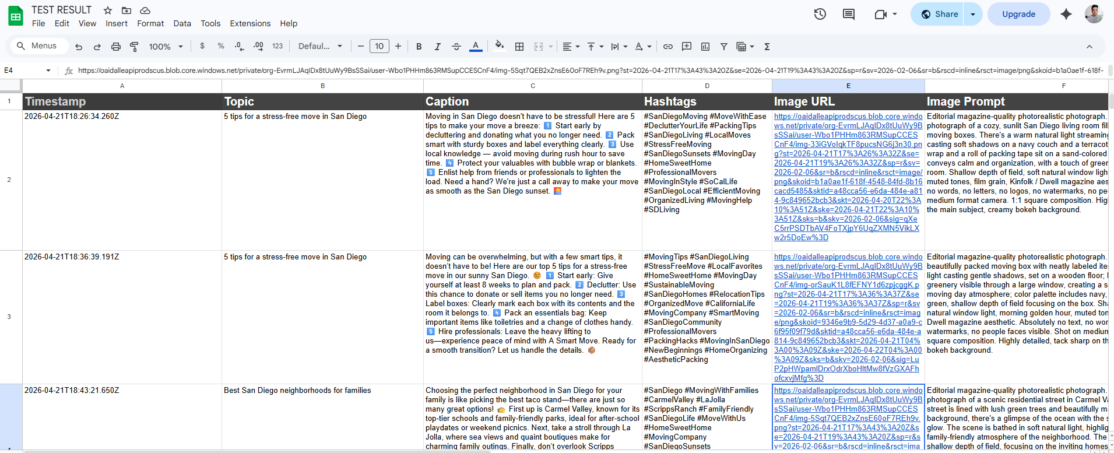Open the Google Sheets home icon
Screen dimensions: 1114x453
click(x=16, y=16)
